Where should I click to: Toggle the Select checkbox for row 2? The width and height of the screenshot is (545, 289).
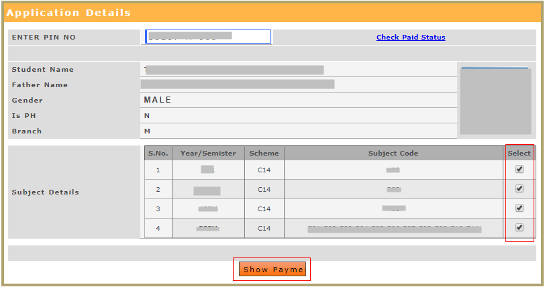coord(519,189)
